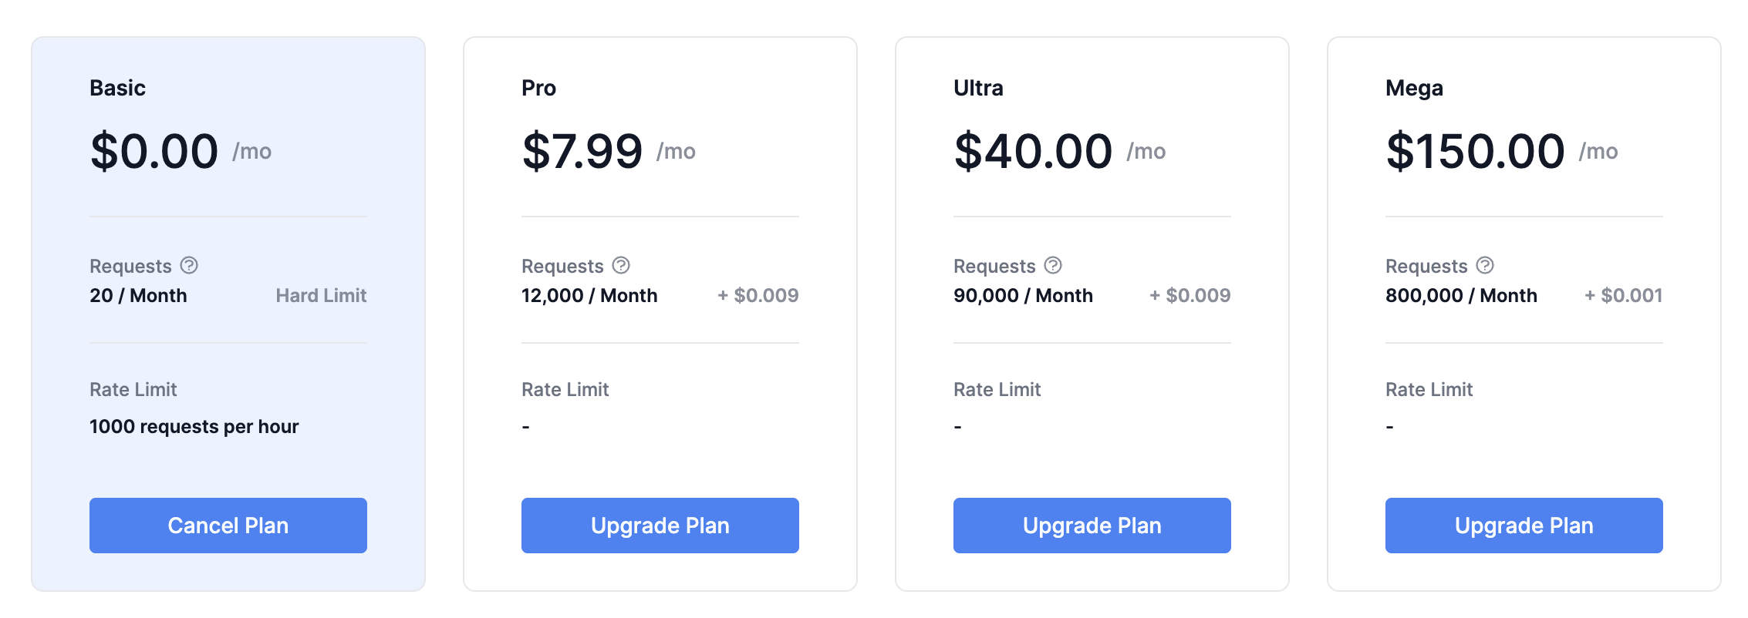The width and height of the screenshot is (1748, 618).
Task: Click the $7.99 Pro price
Action: pyautogui.click(x=582, y=150)
